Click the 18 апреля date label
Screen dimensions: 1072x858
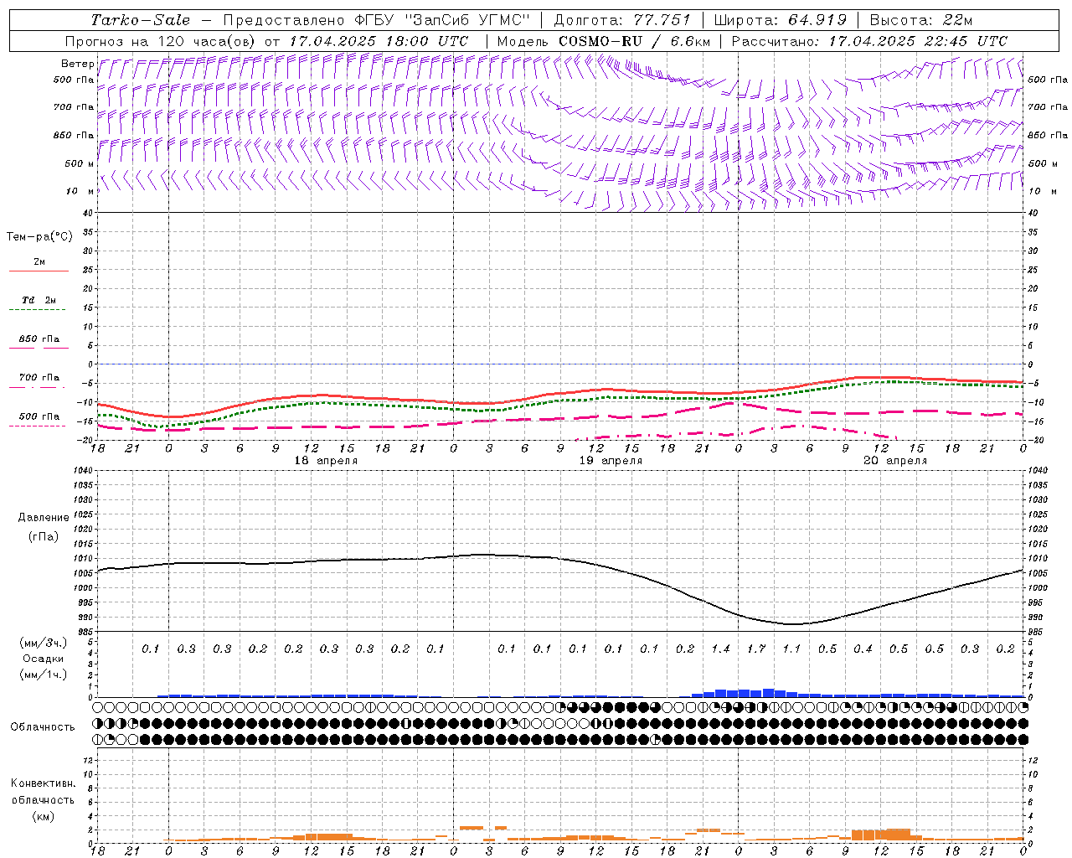pos(326,461)
